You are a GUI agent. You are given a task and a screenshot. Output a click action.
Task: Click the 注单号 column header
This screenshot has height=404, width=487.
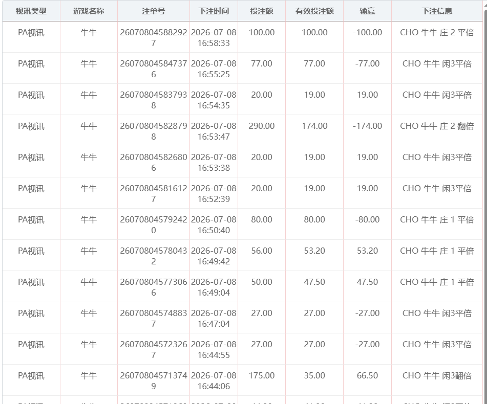pyautogui.click(x=154, y=11)
